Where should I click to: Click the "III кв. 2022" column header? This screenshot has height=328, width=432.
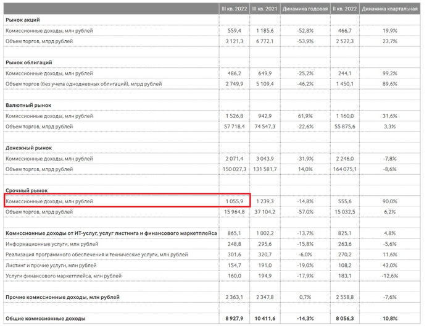pos(235,9)
